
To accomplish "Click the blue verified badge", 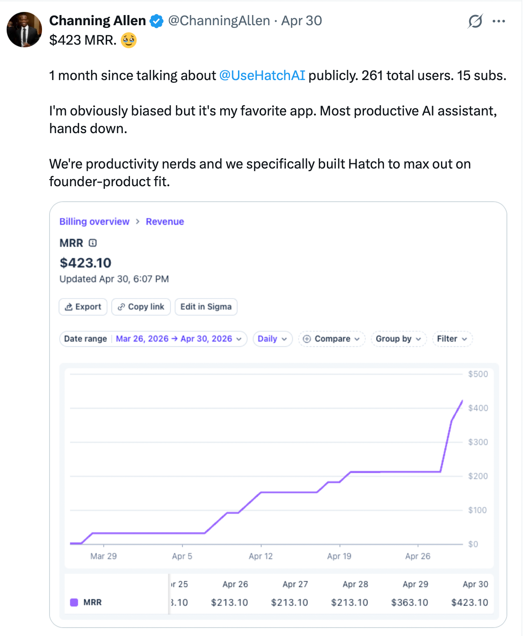I will [x=157, y=21].
